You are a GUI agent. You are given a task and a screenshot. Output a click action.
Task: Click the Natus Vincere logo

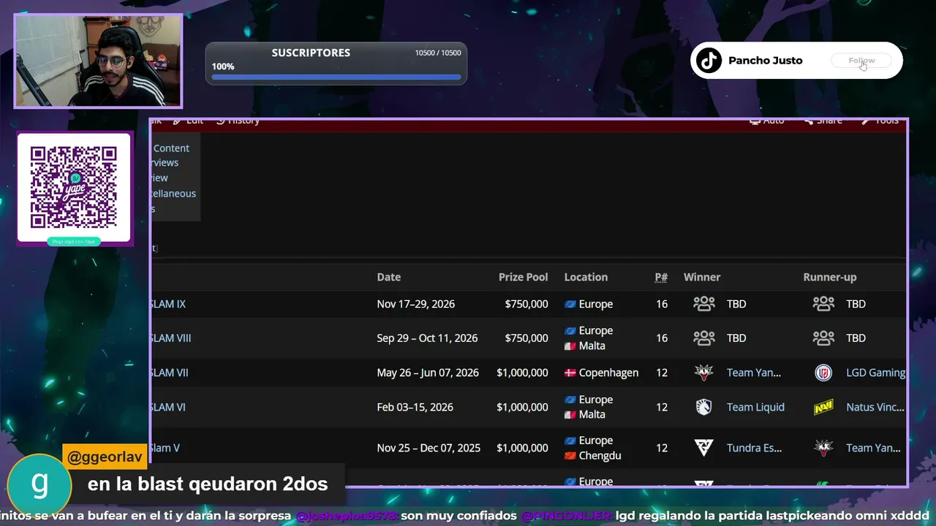(823, 407)
